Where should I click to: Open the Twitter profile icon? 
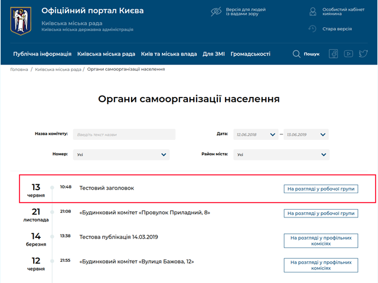click(x=363, y=54)
